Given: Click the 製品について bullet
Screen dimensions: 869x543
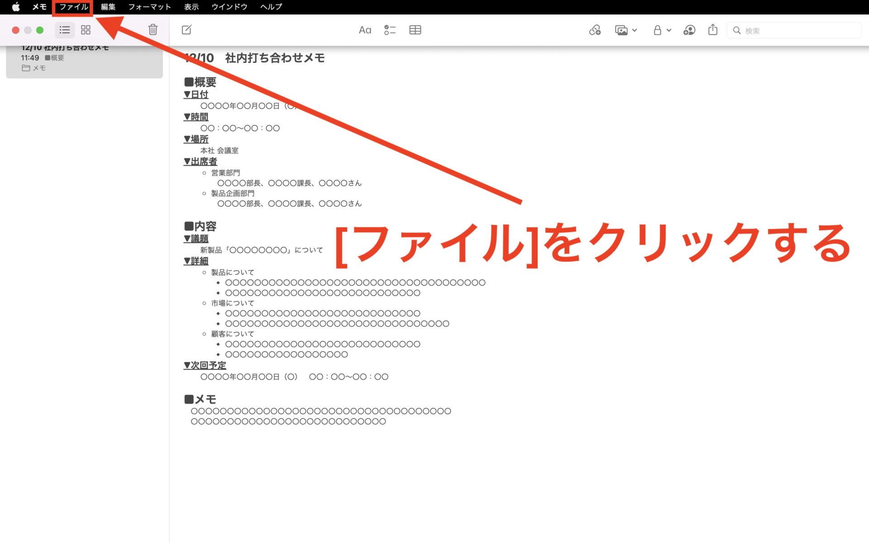Looking at the screenshot, I should tap(233, 272).
